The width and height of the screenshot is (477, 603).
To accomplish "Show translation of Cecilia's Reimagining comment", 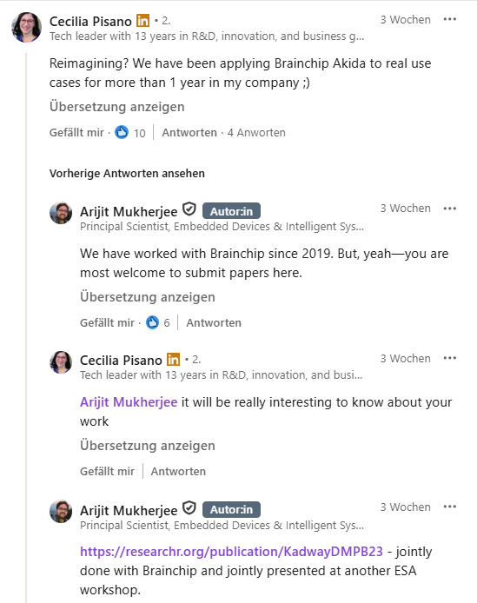I will (x=117, y=107).
